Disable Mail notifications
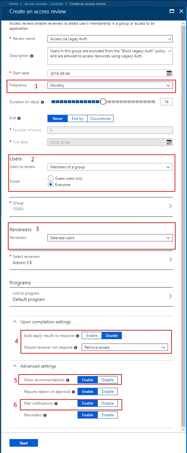This screenshot has height=453, width=187. tap(107, 403)
